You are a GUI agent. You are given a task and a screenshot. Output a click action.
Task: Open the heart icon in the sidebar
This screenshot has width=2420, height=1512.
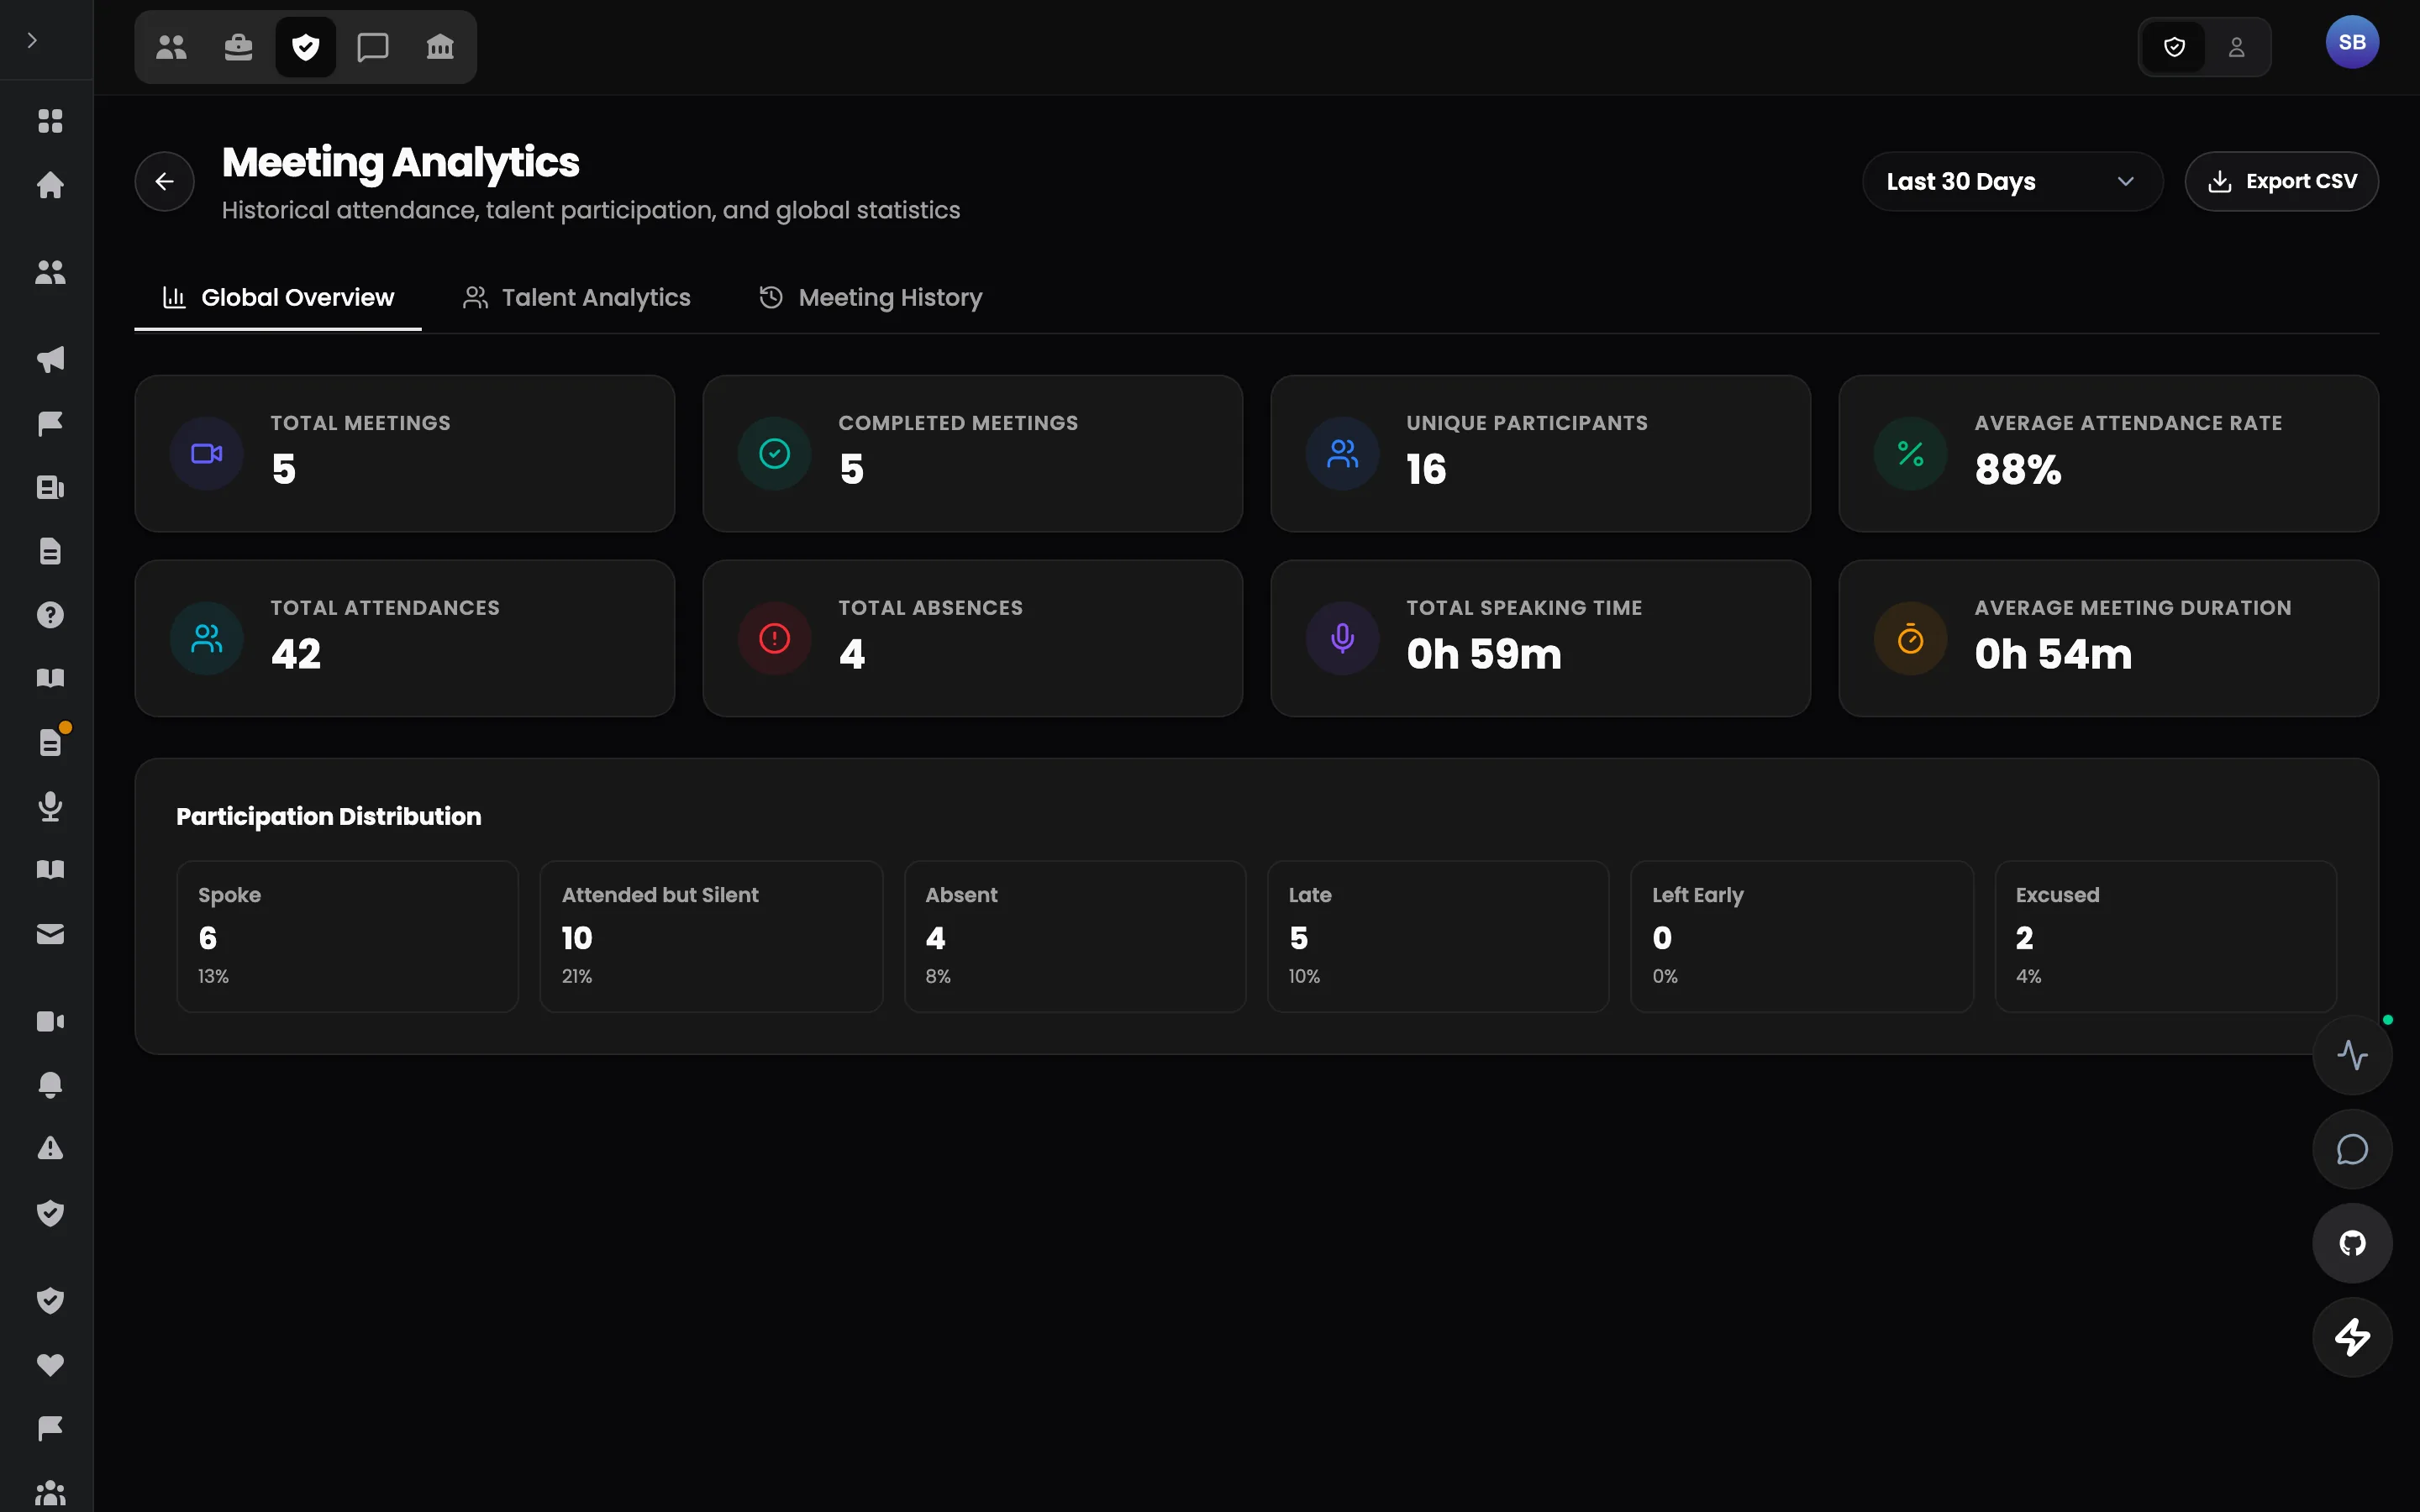[x=50, y=1365]
